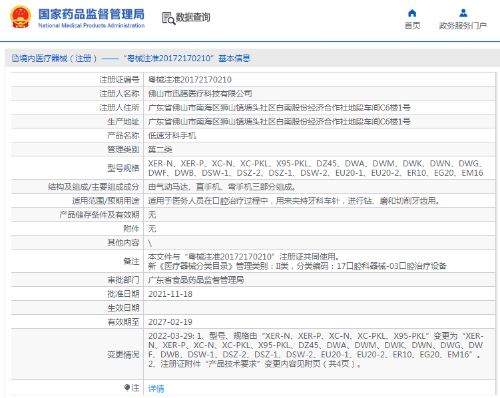The image size is (500, 398).
Task: Click the 数据查询 heading text
Action: (x=192, y=17)
